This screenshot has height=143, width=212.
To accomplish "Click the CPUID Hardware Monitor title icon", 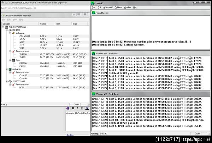I will point(3,16).
